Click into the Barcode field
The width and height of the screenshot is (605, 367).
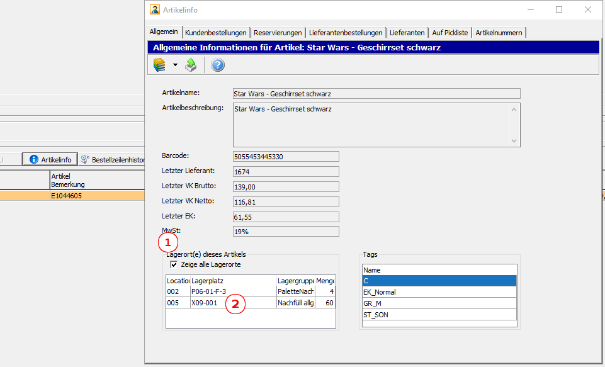pyautogui.click(x=285, y=157)
